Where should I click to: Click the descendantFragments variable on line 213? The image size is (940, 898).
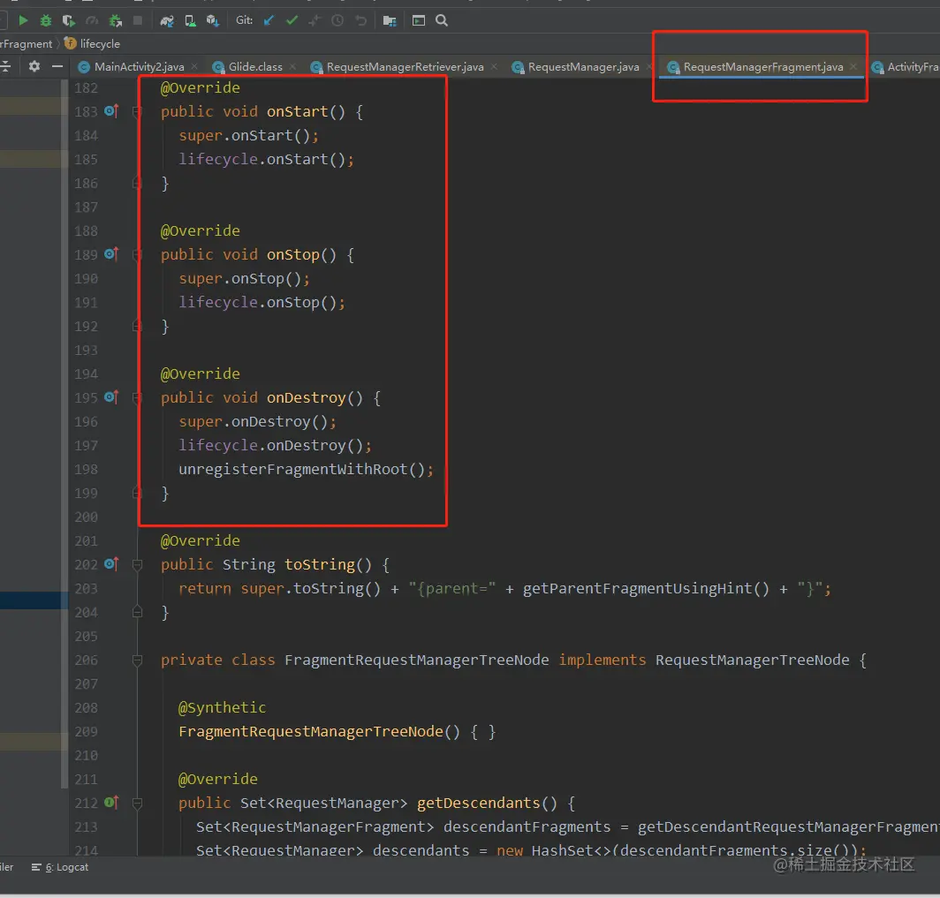click(527, 826)
